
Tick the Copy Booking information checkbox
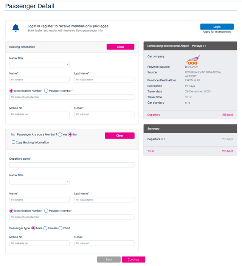[13, 142]
